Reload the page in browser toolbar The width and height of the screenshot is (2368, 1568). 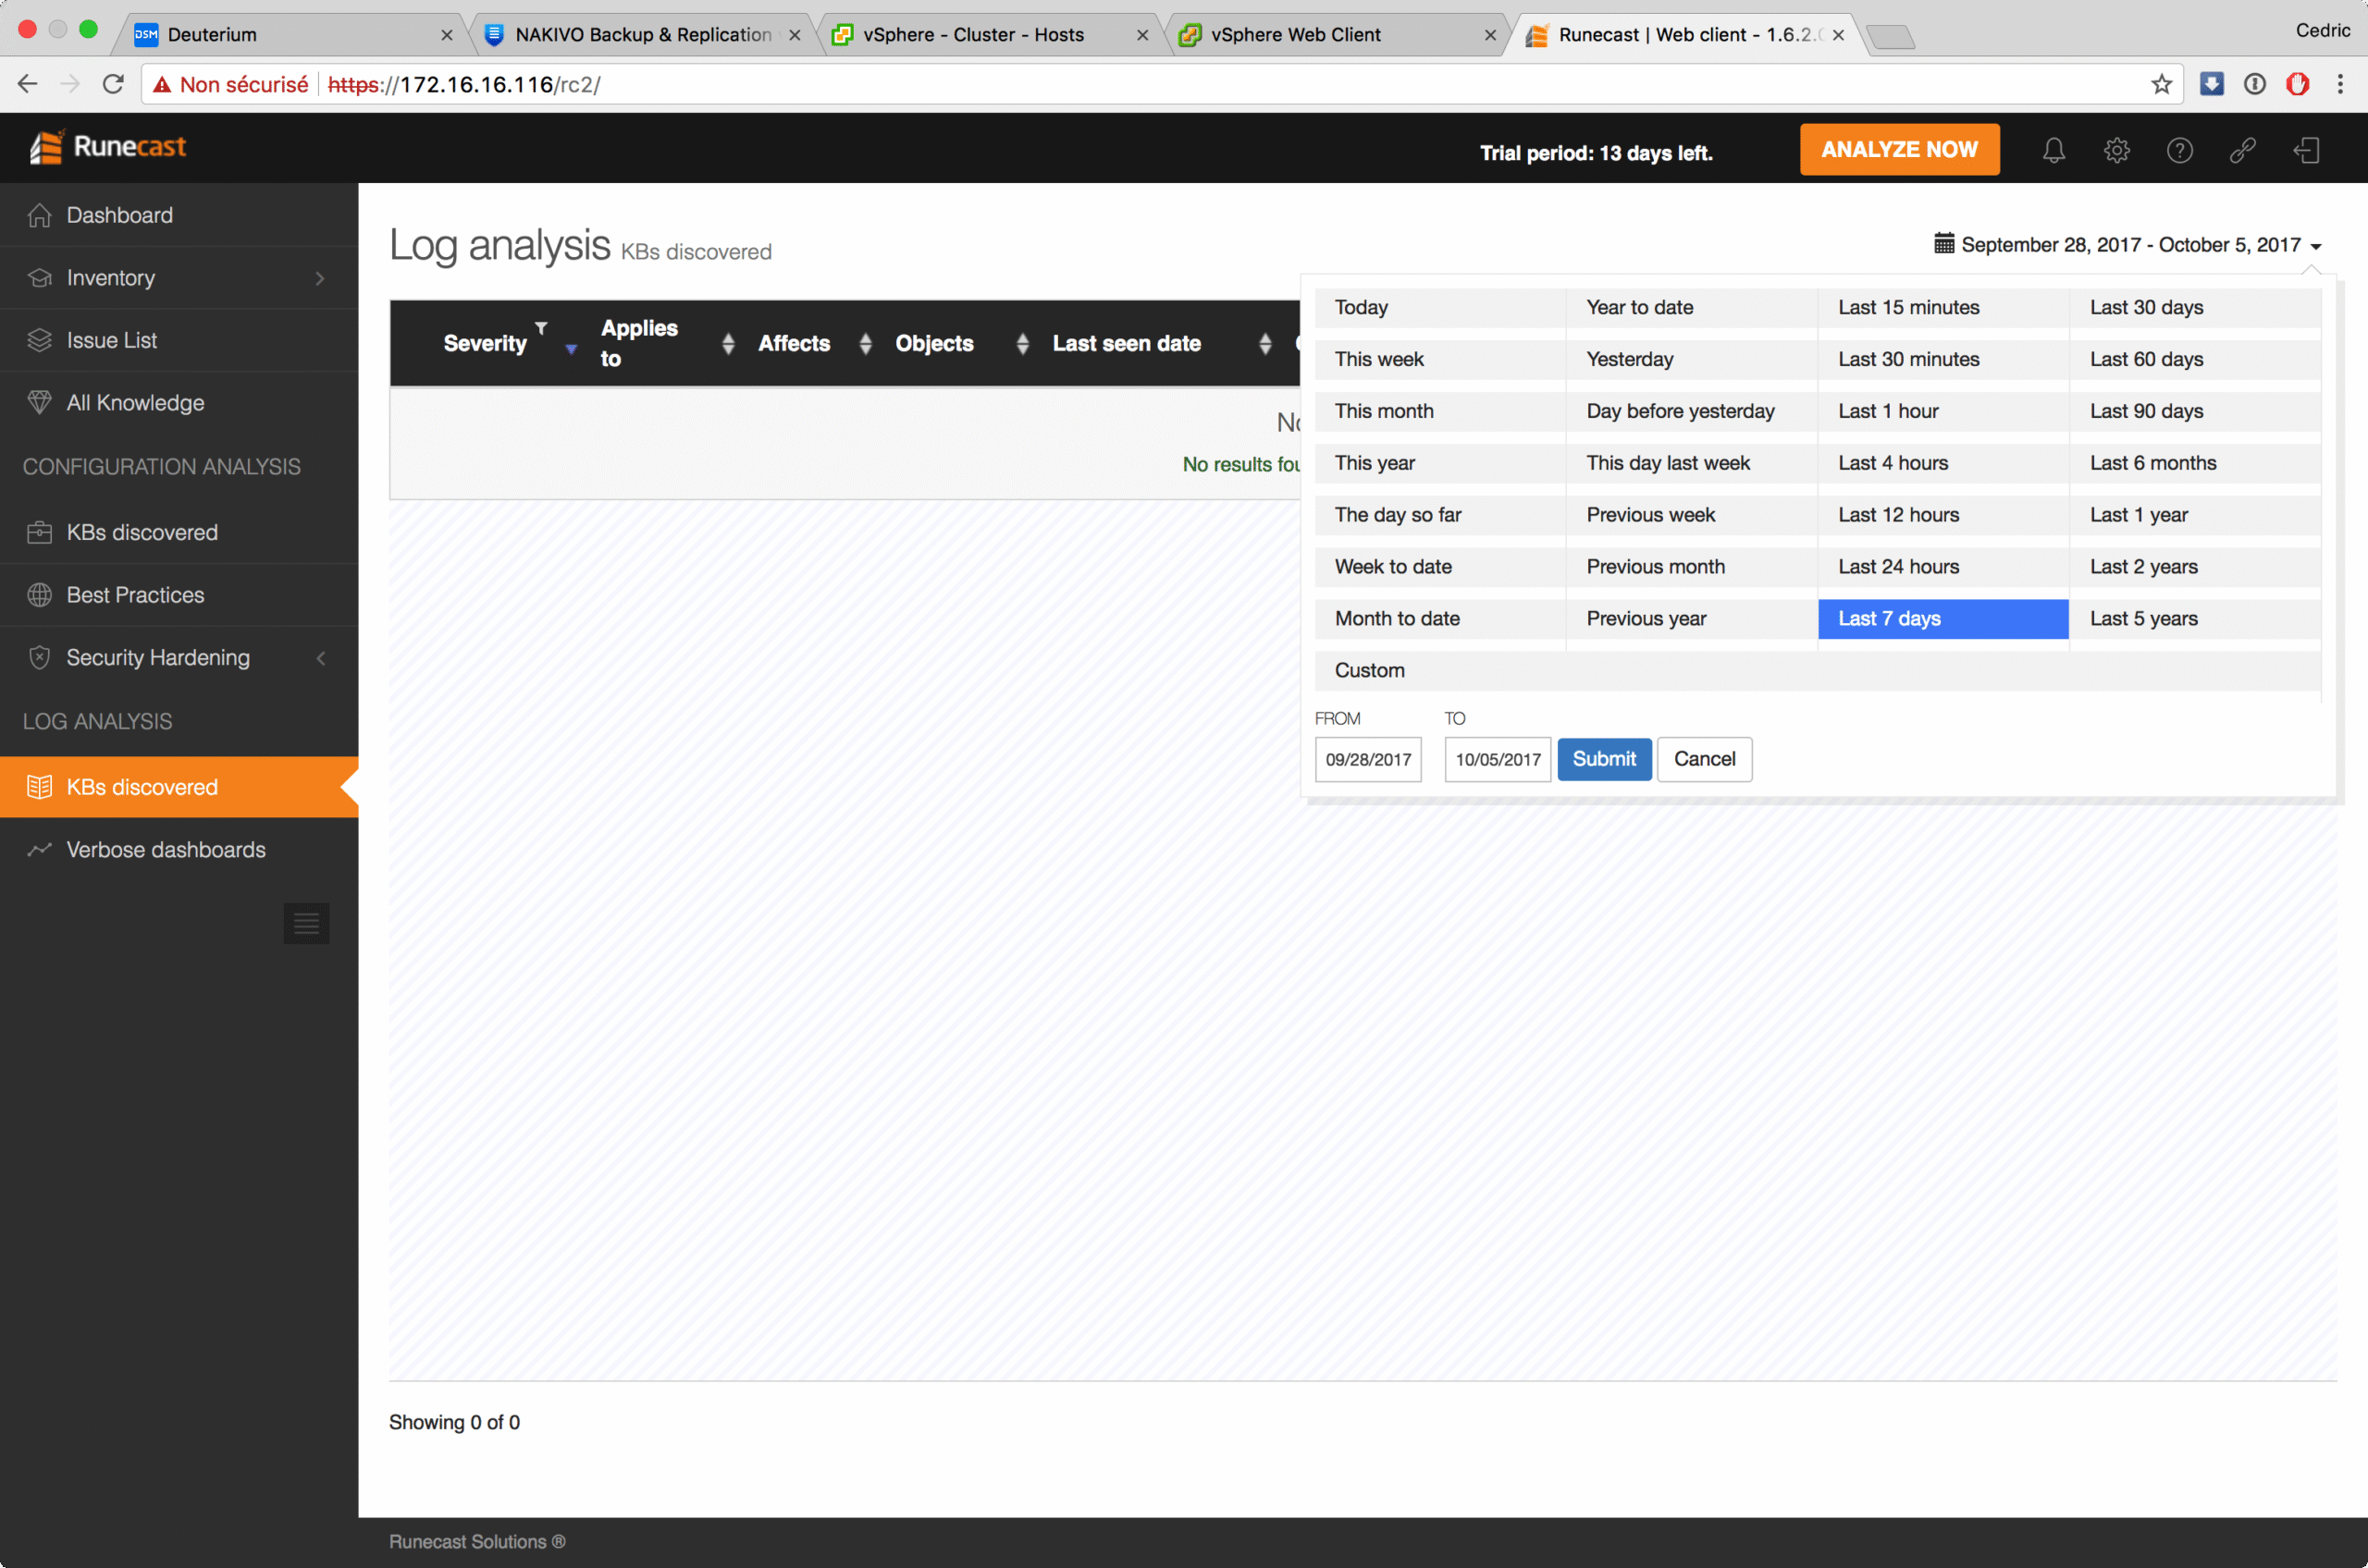click(113, 84)
